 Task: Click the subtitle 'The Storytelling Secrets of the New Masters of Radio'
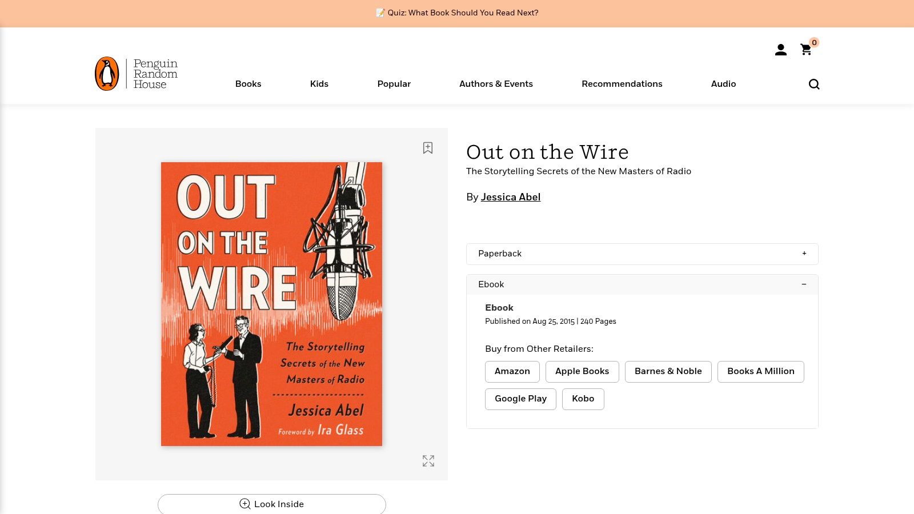(x=579, y=171)
